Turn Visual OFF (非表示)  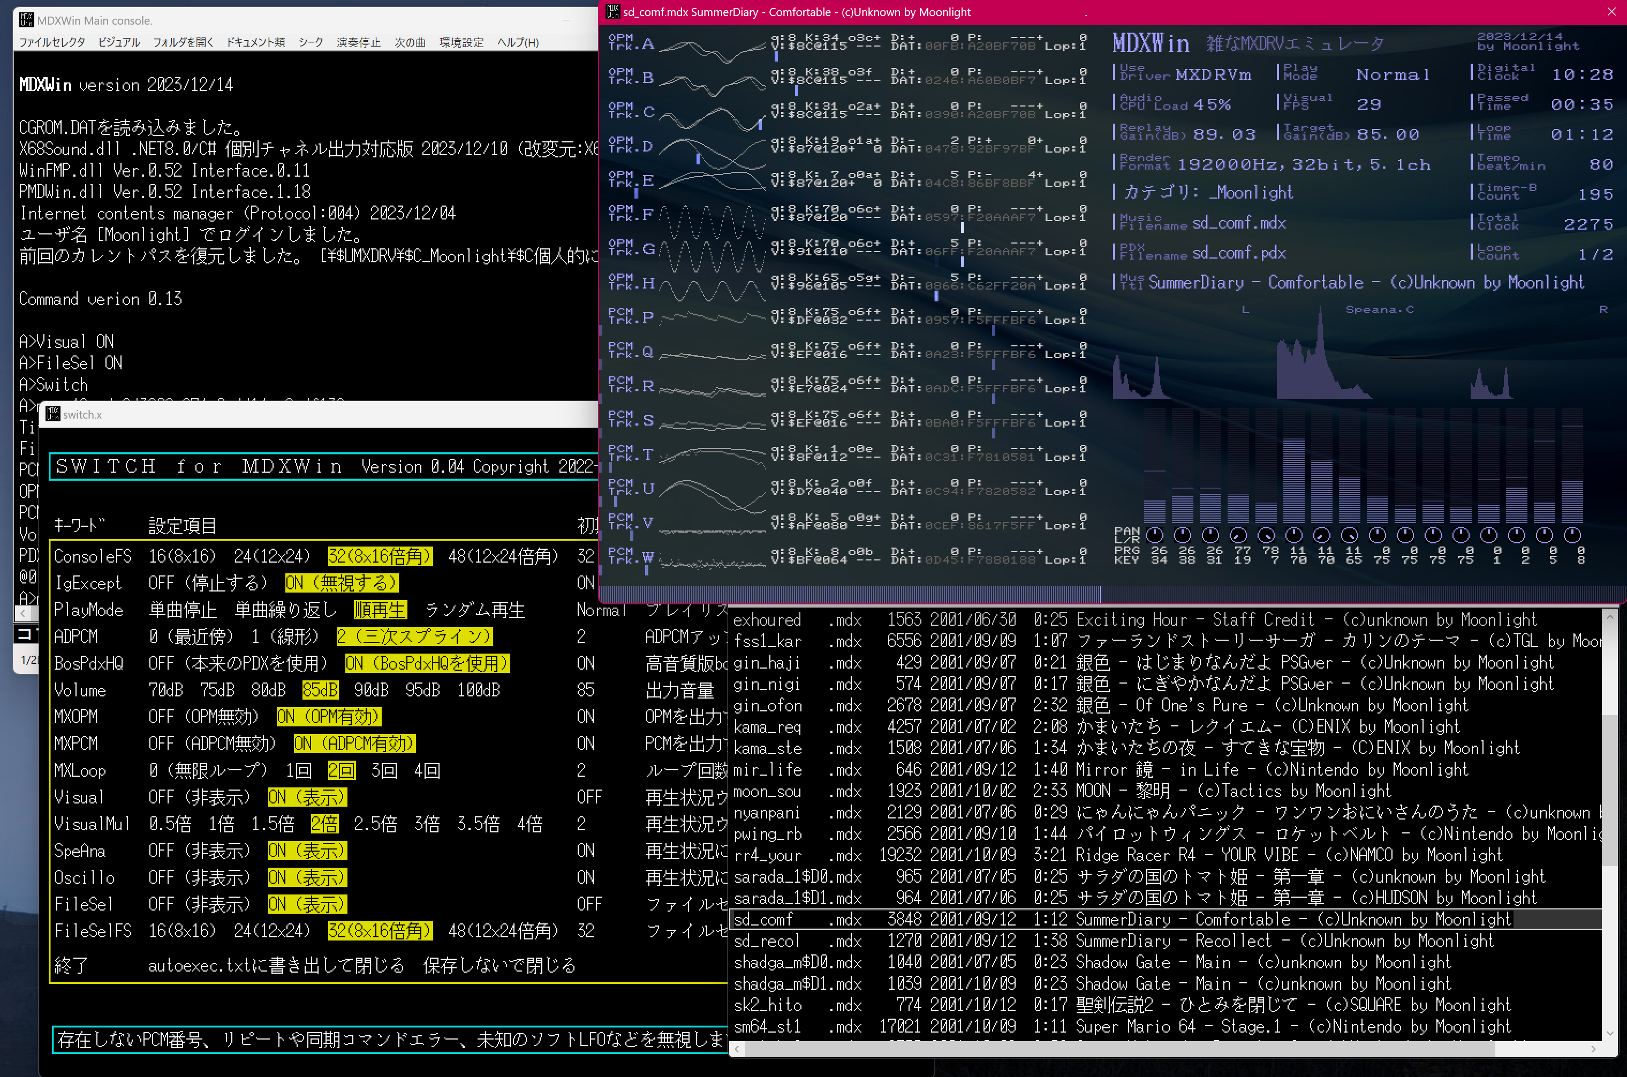(x=199, y=798)
